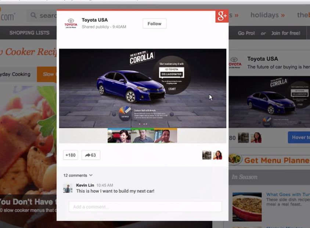The width and height of the screenshot is (310, 228).
Task: Click the +180 plus-one button
Action: click(71, 155)
